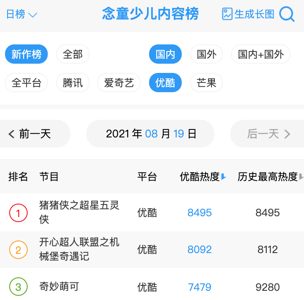
Task: Click the 念童少儿内容榜 title
Action: (x=150, y=13)
